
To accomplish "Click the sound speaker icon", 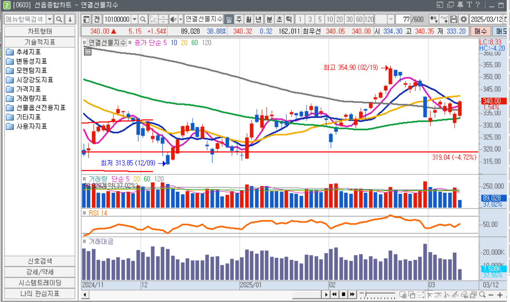I will (173, 19).
